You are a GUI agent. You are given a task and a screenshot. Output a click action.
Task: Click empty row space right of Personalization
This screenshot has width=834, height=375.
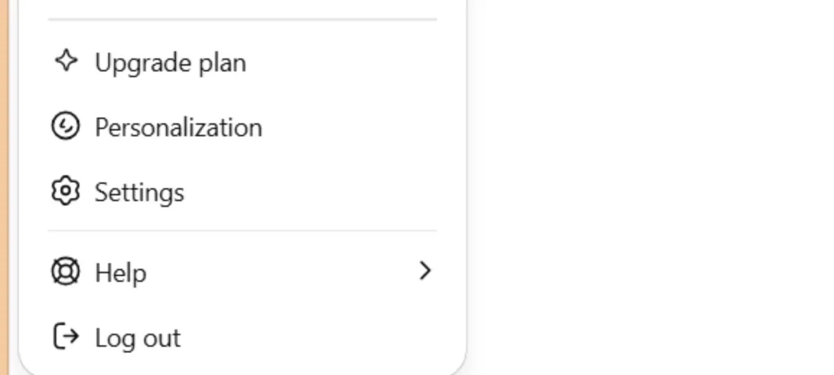click(350, 128)
